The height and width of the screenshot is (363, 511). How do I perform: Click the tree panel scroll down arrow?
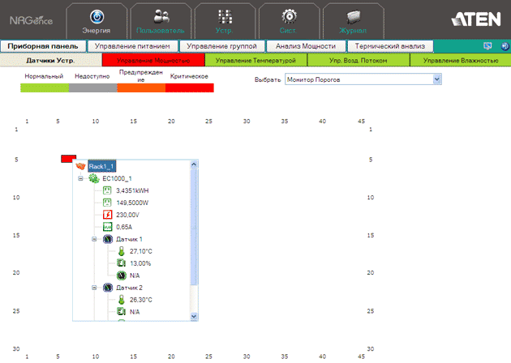[x=194, y=316]
